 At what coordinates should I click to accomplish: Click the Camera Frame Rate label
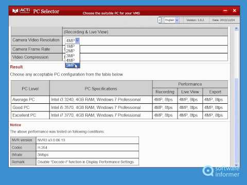[x=31, y=49]
